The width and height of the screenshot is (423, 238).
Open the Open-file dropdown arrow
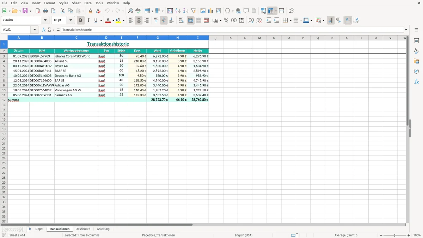[20, 11]
